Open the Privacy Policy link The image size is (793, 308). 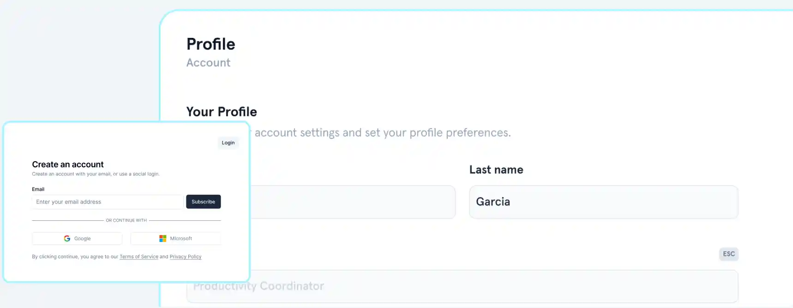click(x=186, y=257)
